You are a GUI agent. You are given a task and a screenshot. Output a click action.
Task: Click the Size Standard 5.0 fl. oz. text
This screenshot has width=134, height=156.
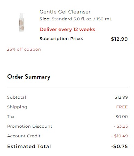pos(76,19)
